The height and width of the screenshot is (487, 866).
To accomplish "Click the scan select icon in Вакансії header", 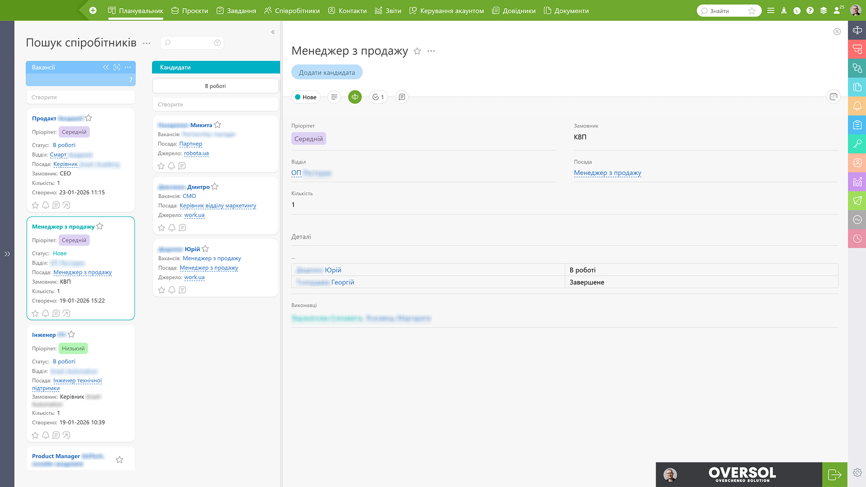I will point(117,67).
